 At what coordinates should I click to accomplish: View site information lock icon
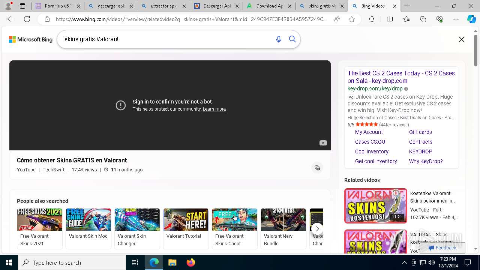click(47, 19)
